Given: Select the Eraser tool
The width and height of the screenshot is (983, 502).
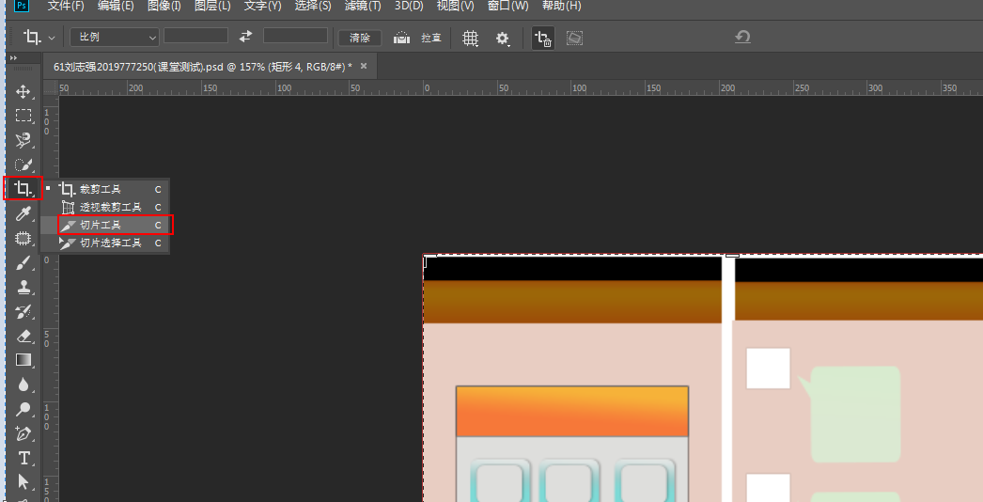Looking at the screenshot, I should (x=23, y=336).
